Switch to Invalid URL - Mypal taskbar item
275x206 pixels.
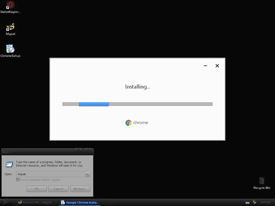coord(35,202)
